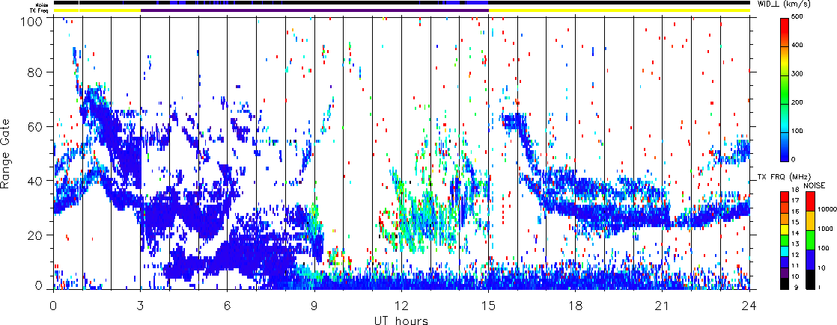Click the orange segment in TX FRQ colorbar
The width and height of the screenshot is (837, 325).
coord(785,218)
